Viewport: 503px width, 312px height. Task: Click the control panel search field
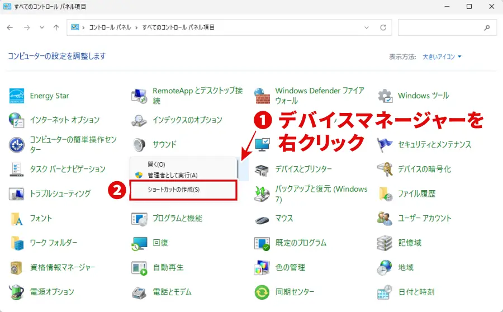(x=447, y=27)
